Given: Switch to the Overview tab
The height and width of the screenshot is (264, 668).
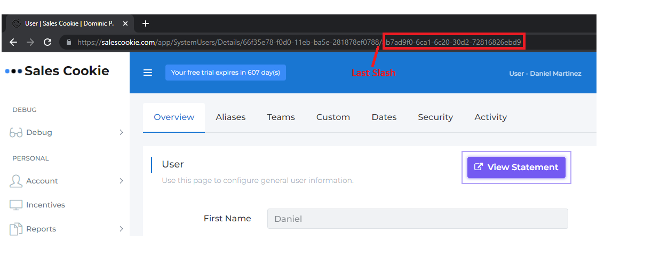Looking at the screenshot, I should (x=174, y=117).
